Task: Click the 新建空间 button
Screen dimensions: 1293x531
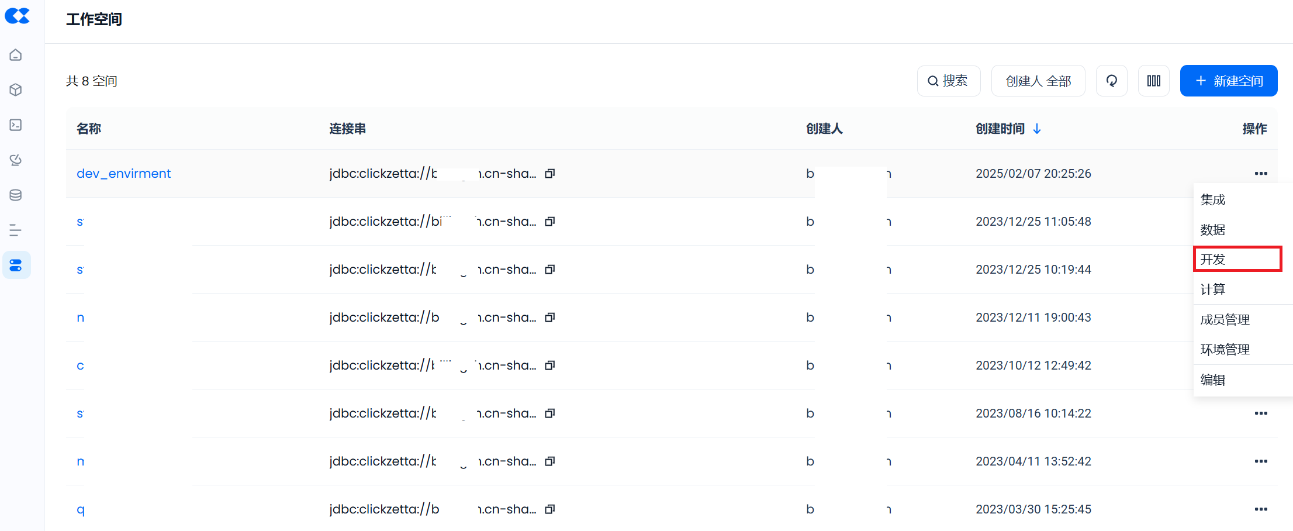Action: 1228,81
